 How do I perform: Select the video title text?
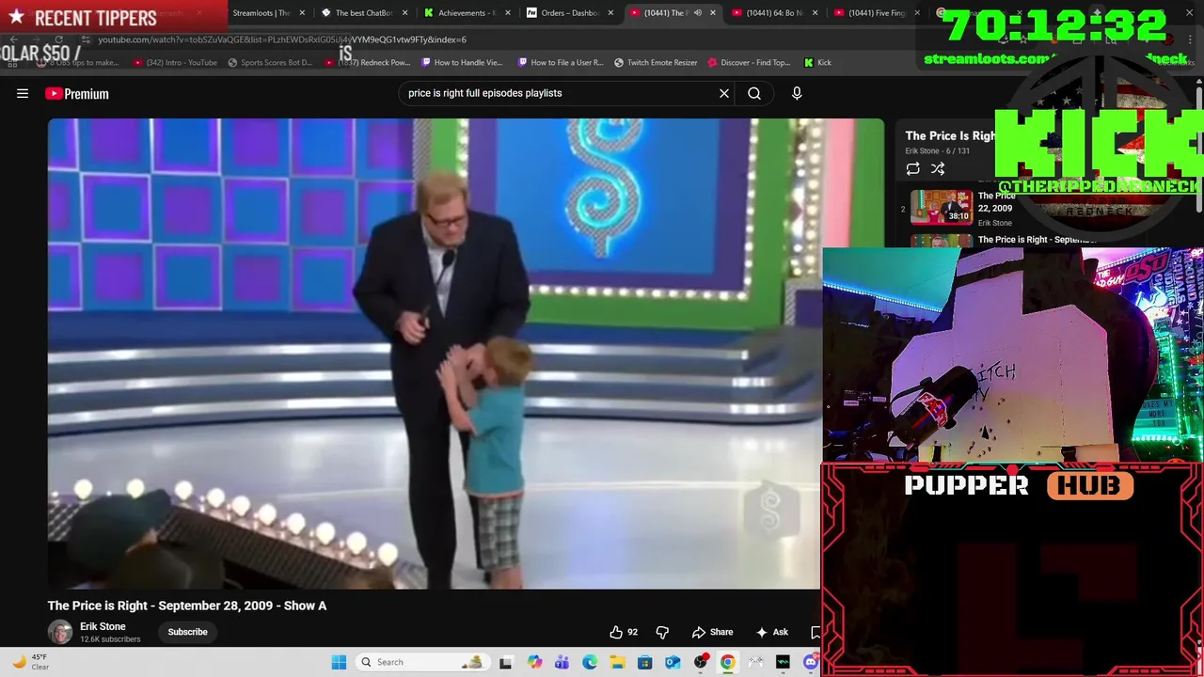tap(187, 606)
